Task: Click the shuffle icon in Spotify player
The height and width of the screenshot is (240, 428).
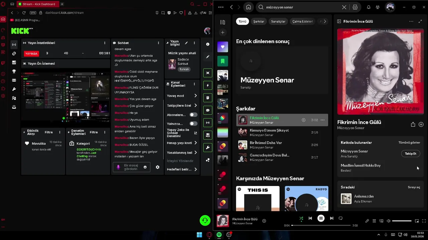Action: point(301,218)
